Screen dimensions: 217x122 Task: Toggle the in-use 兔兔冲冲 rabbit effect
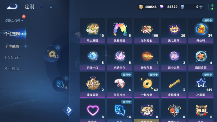pyautogui.click(x=119, y=85)
